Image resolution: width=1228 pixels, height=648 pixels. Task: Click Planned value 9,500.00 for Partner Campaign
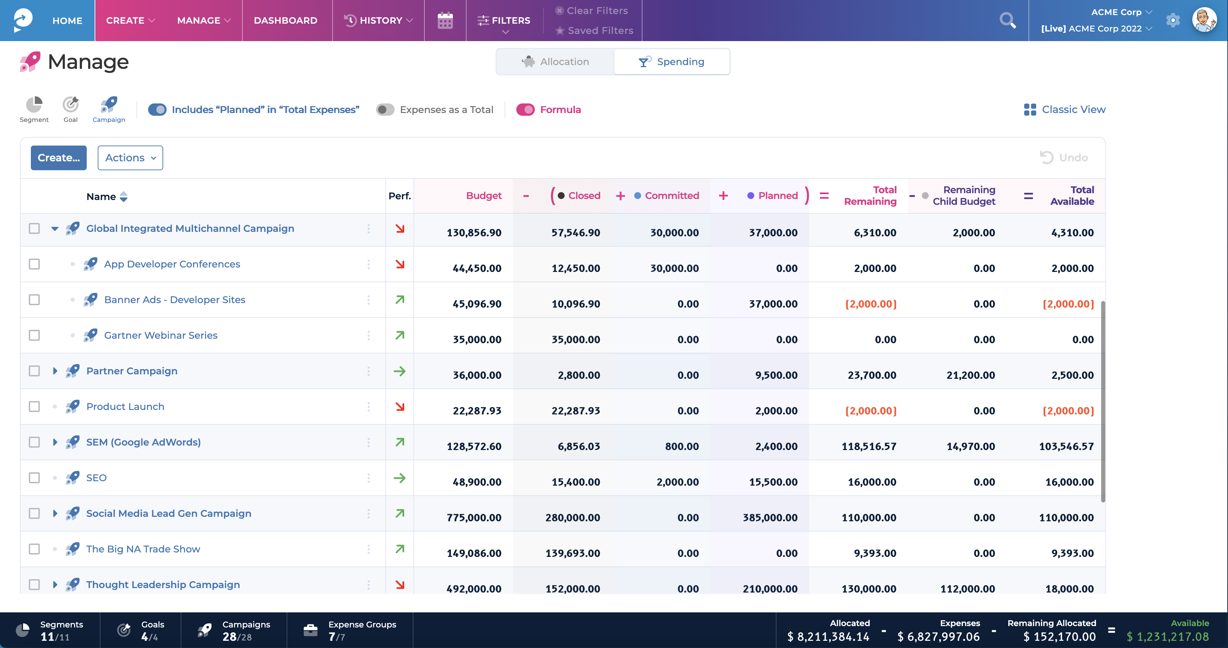click(776, 375)
